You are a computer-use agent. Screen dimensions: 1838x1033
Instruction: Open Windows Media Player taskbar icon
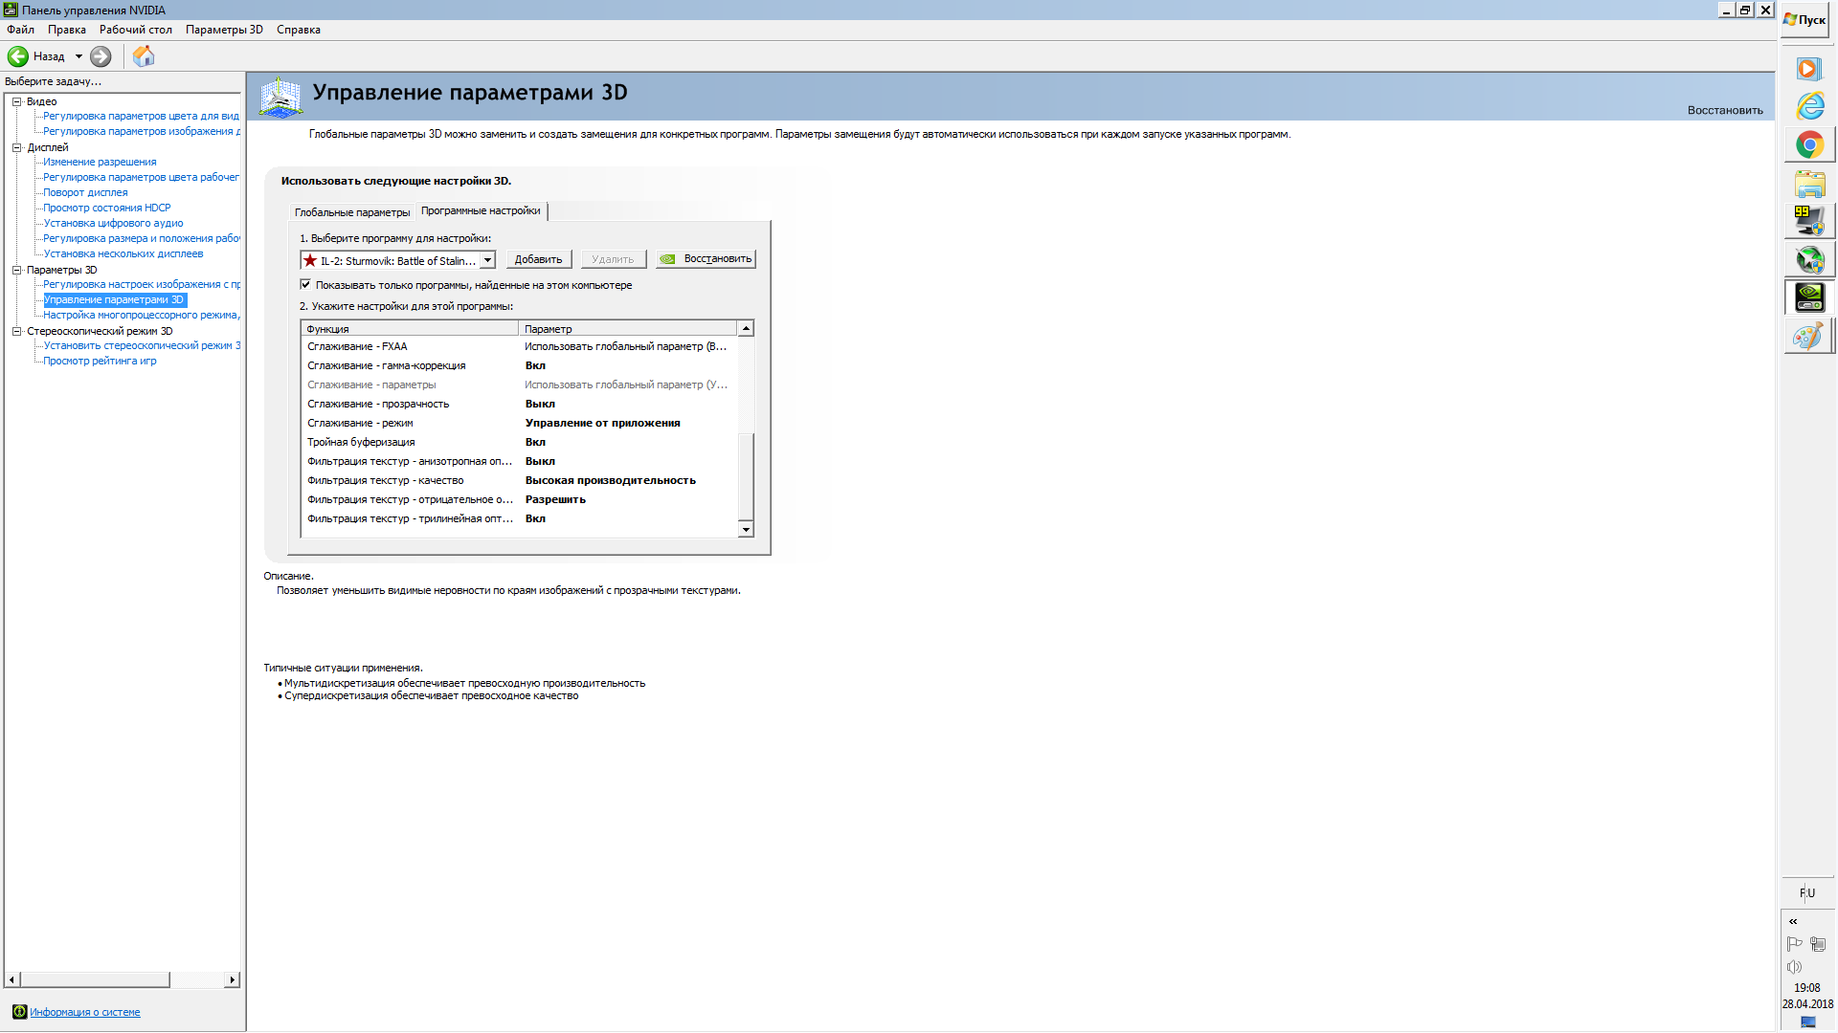pyautogui.click(x=1807, y=69)
